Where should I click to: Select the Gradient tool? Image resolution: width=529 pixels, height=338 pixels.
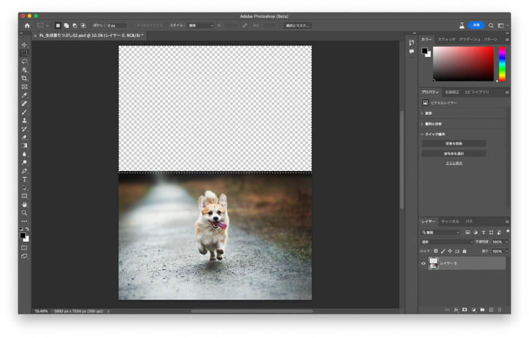pyautogui.click(x=24, y=146)
